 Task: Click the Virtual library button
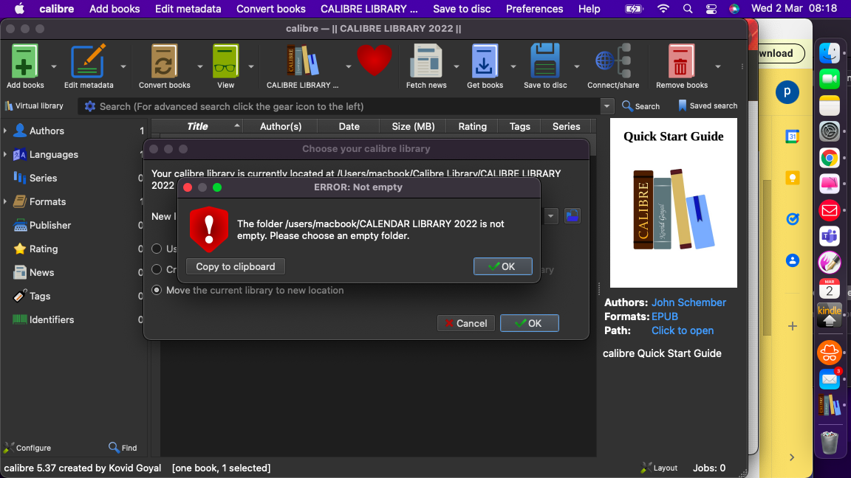tap(34, 105)
